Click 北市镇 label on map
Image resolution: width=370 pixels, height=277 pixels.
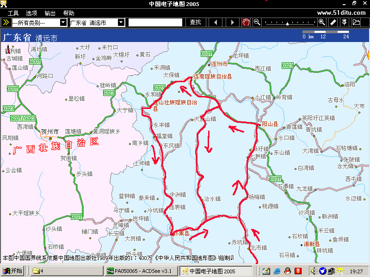click(259, 248)
